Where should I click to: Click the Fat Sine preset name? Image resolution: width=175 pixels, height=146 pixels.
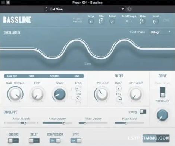(56, 9)
